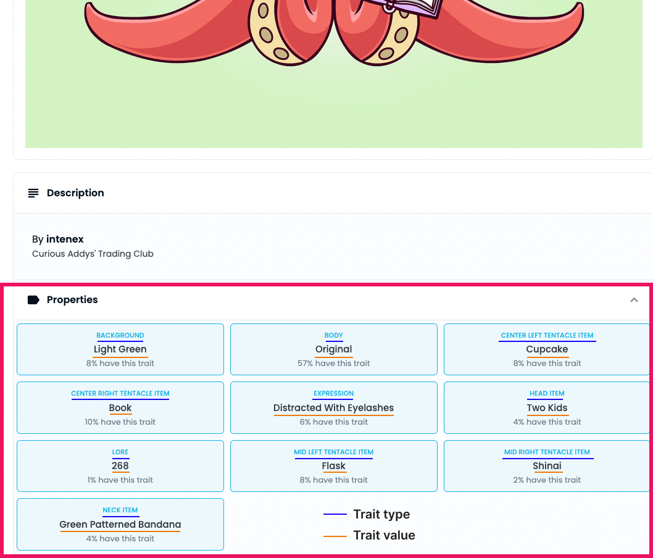653x558 pixels.
Task: Open the Cupcake center left tentacle trait
Action: 547,349
